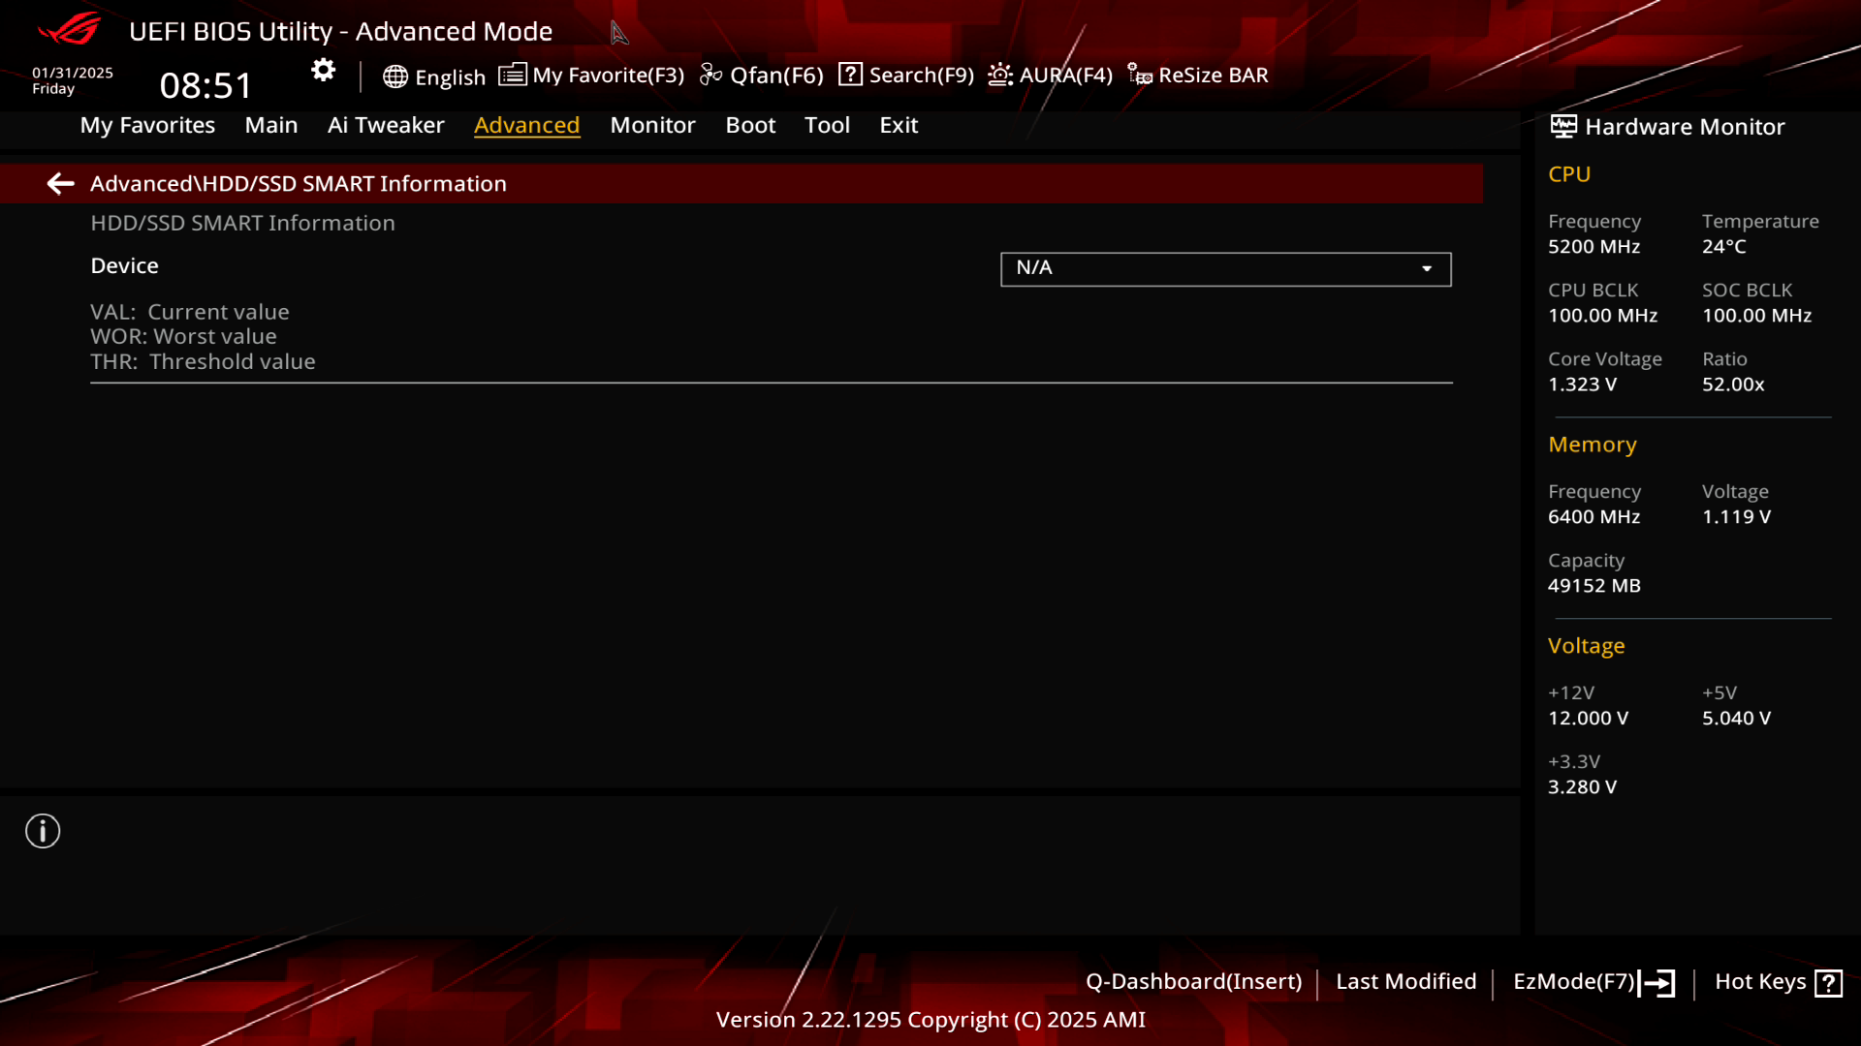The width and height of the screenshot is (1861, 1046).
Task: Click the Hot Keys question mark icon
Action: 1828,983
